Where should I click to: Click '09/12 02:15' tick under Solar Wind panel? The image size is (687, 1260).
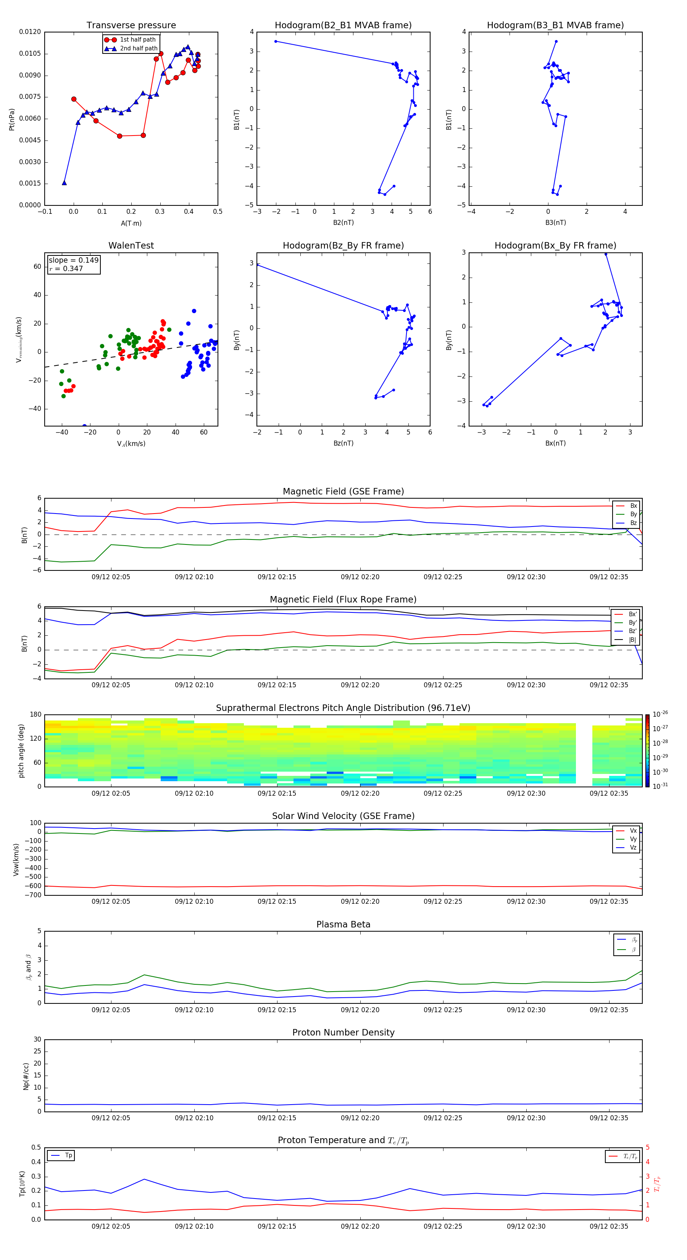coord(277,901)
